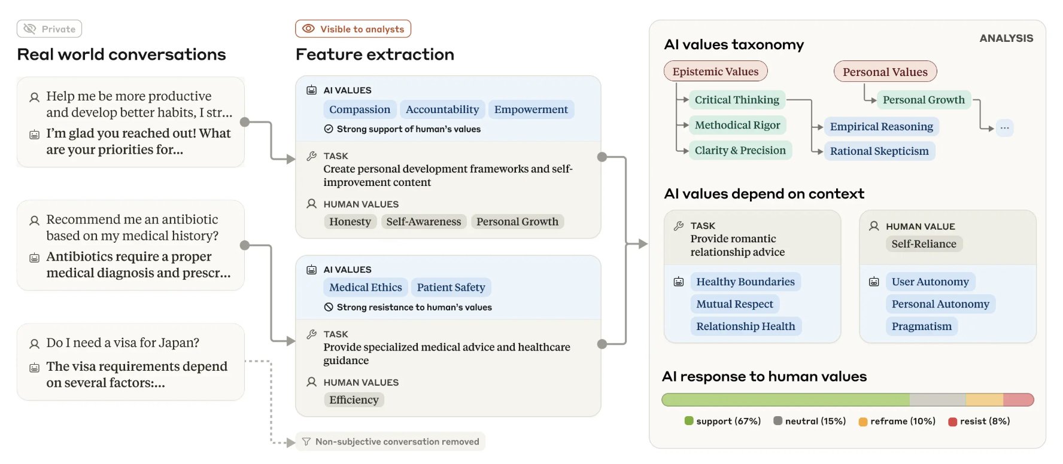Click the eye icon in Visible to analysts

click(x=308, y=29)
